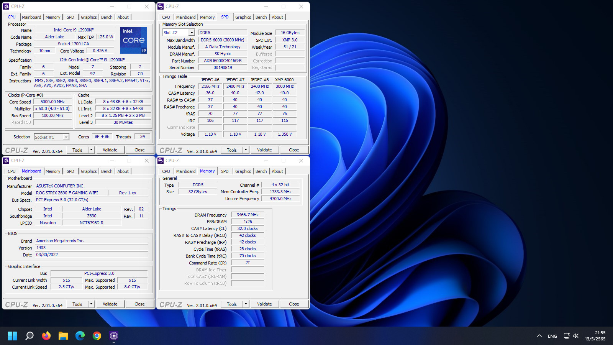
Task: Click CPU-Z title icon in Mainboard window
Action: [6, 161]
